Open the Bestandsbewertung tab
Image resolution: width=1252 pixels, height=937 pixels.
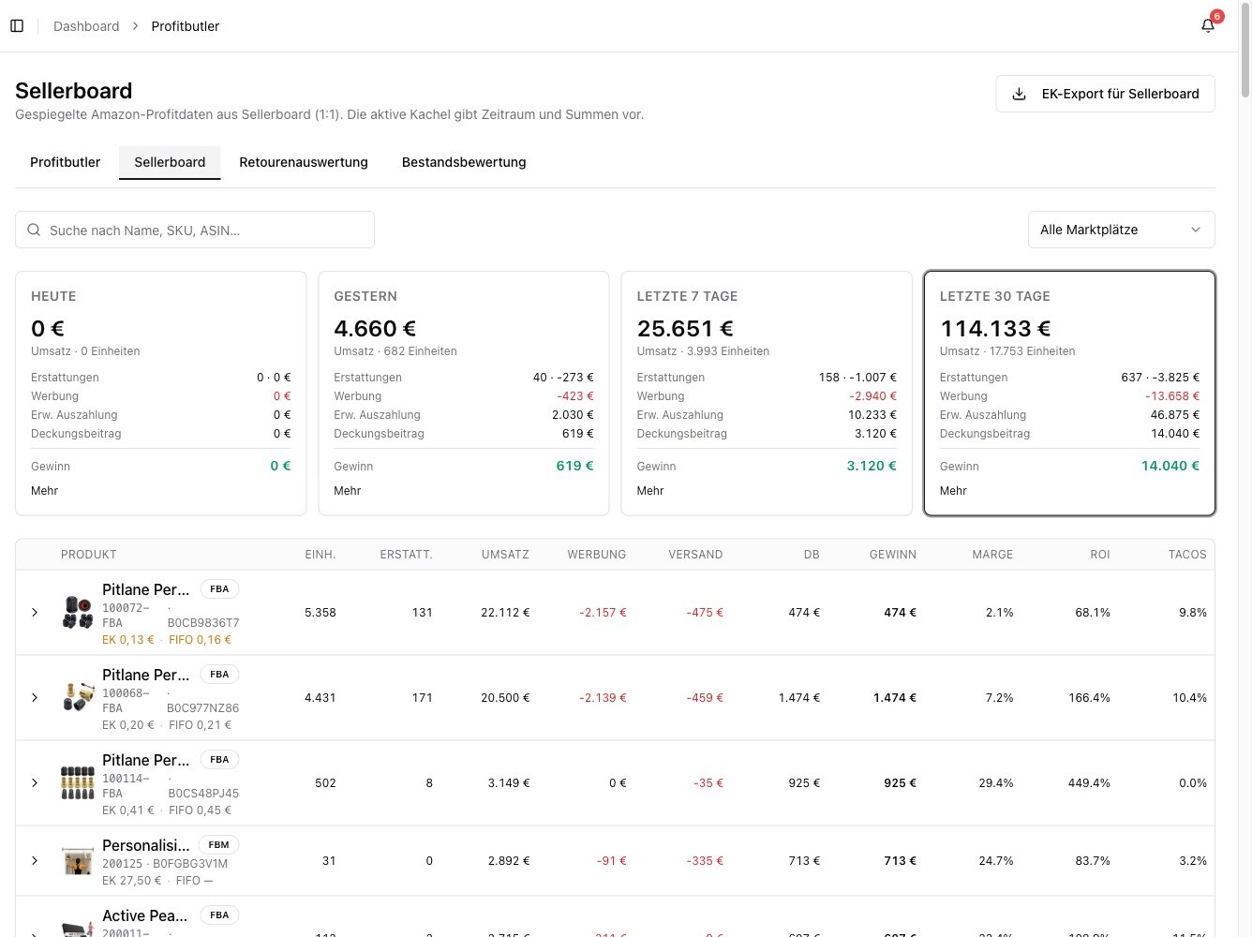coord(464,162)
